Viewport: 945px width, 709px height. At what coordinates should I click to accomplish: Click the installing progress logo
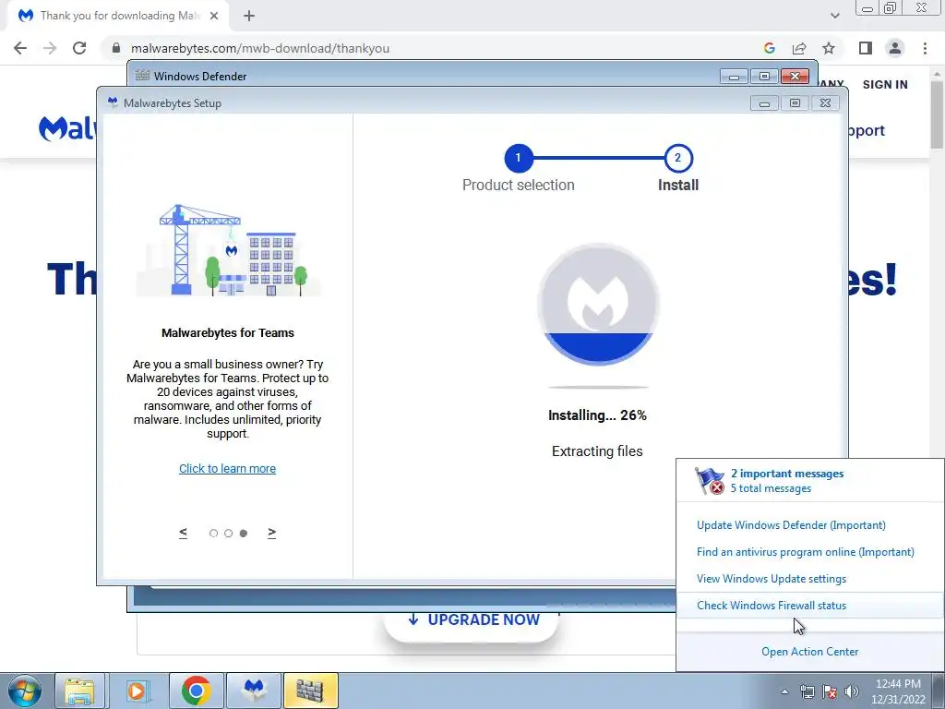(x=598, y=305)
